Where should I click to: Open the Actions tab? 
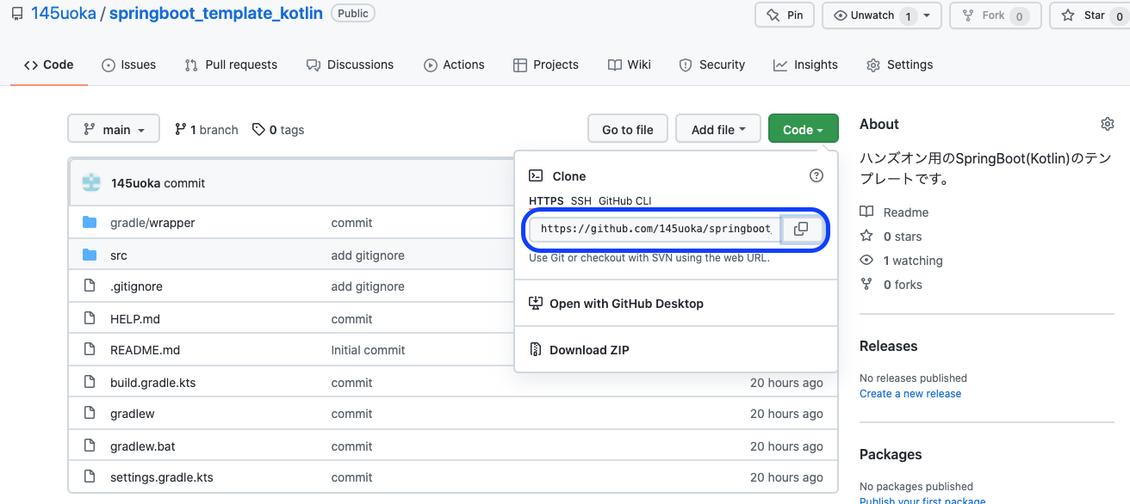pyautogui.click(x=454, y=65)
